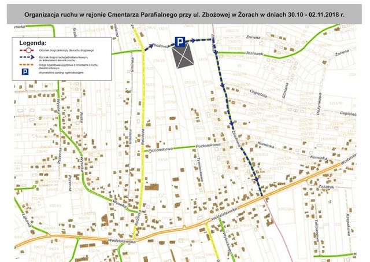Screen dimensions: 370x262
Task: Click the blue parking P icon on the map
Action: [181, 40]
